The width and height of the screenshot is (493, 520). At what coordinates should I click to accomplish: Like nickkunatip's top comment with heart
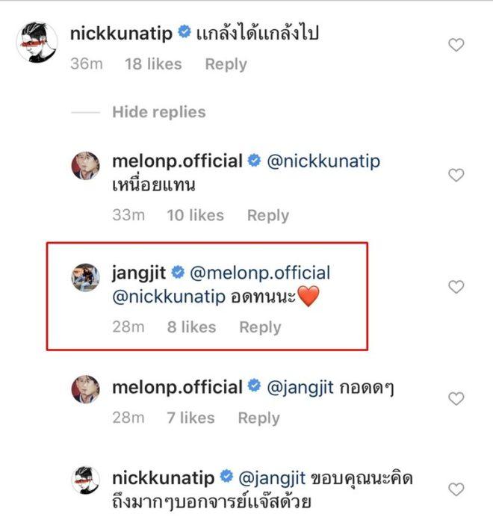click(x=456, y=46)
